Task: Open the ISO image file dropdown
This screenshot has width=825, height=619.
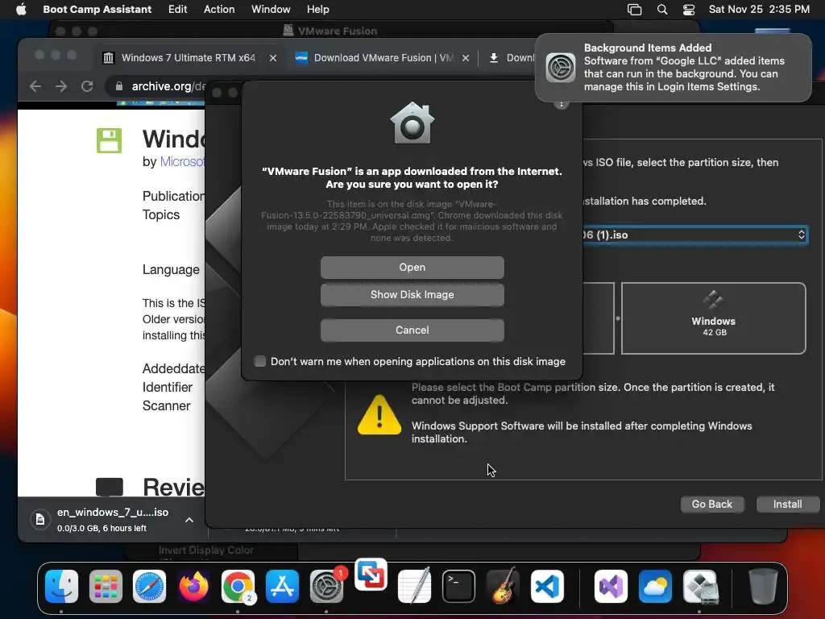Action: click(x=694, y=235)
